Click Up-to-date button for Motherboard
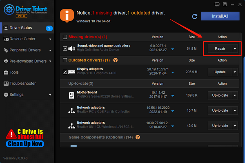Viewport: 245px width, 163px height. 220,95
